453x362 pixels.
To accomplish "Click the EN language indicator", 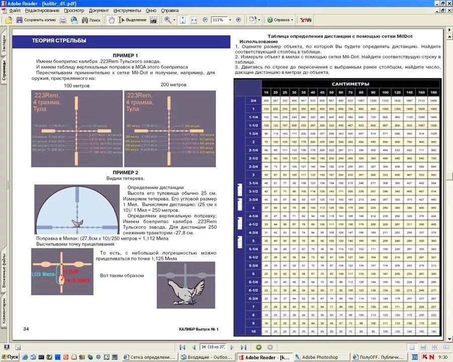I will click(414, 357).
